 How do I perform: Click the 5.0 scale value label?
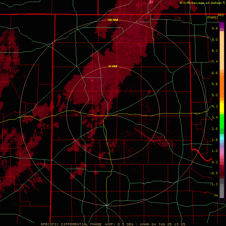tap(215, 95)
